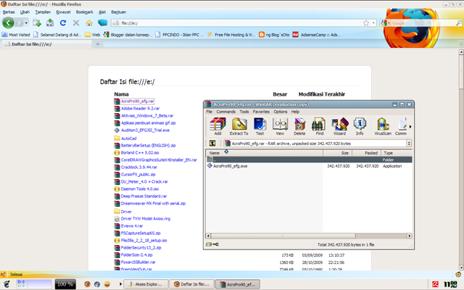Click Firefox Stop button

coord(76,22)
